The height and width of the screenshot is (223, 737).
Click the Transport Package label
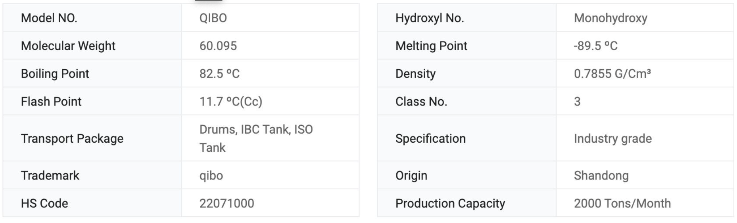point(72,139)
